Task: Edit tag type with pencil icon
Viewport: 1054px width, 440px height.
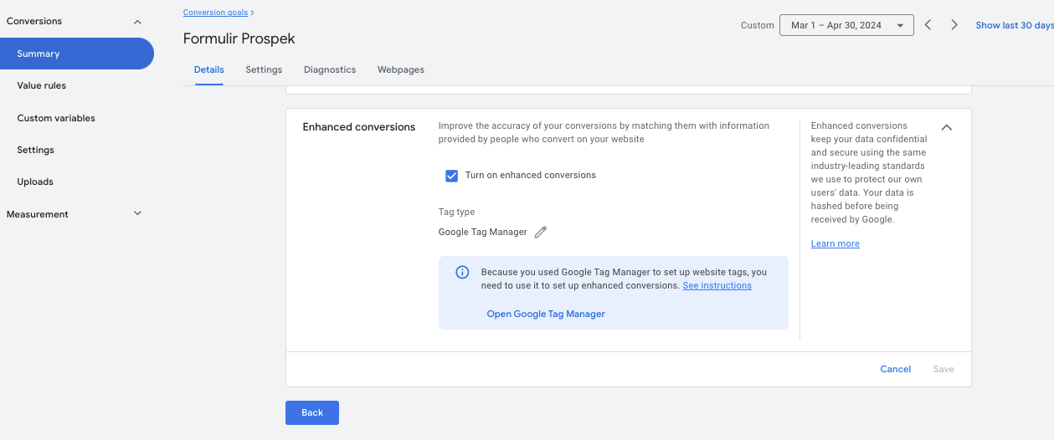Action: coord(541,233)
